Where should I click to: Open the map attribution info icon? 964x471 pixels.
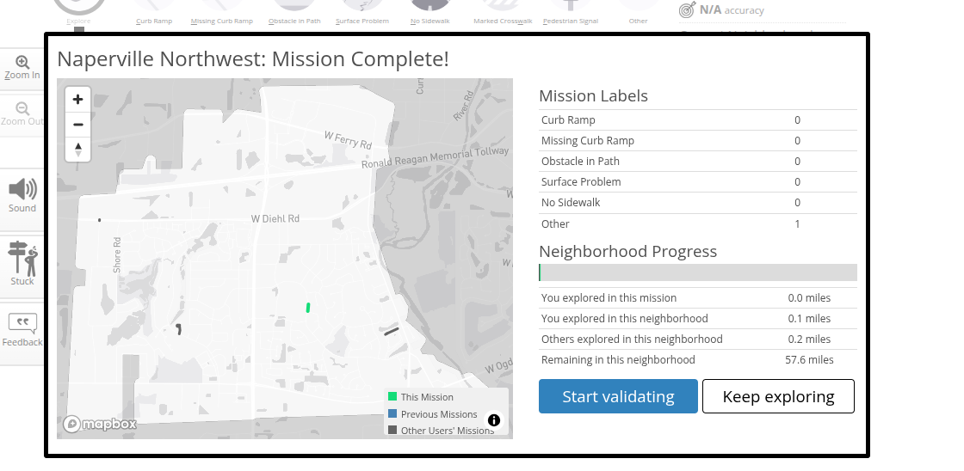point(494,420)
